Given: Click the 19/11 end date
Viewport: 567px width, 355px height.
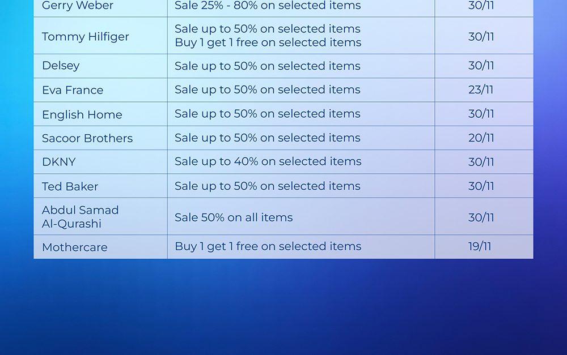Looking at the screenshot, I should pyautogui.click(x=480, y=246).
